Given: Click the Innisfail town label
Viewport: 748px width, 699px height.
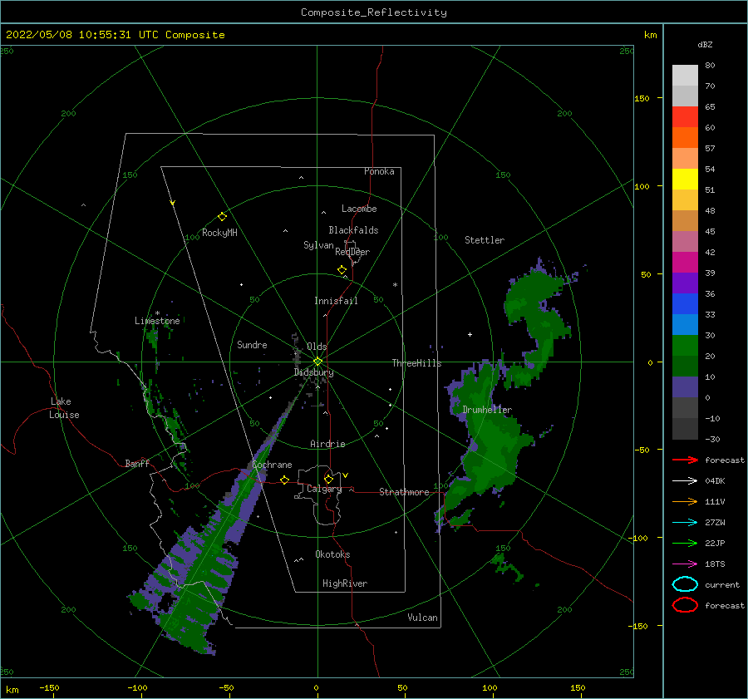Looking at the screenshot, I should click(336, 301).
